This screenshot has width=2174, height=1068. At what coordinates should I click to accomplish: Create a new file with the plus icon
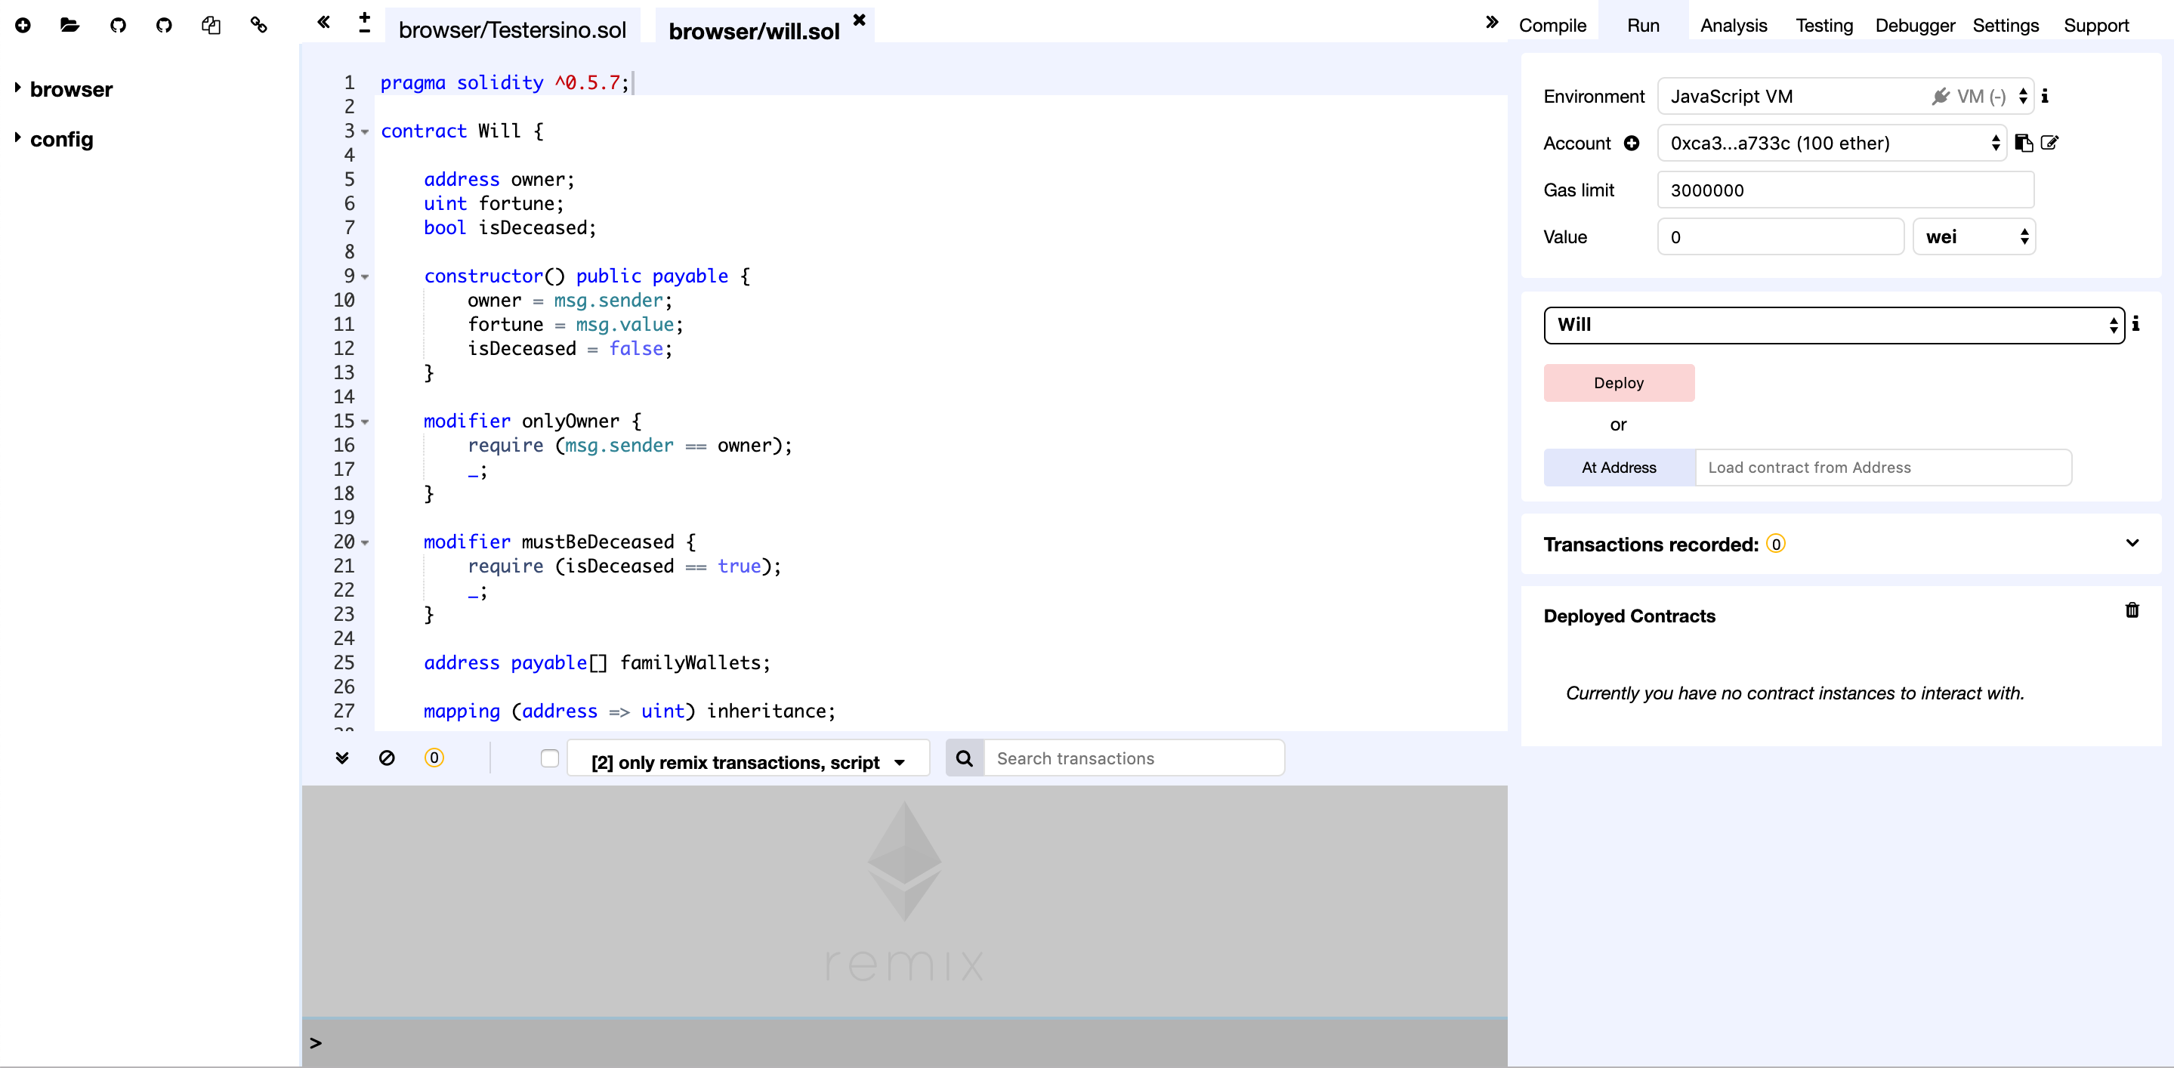pyautogui.click(x=23, y=26)
